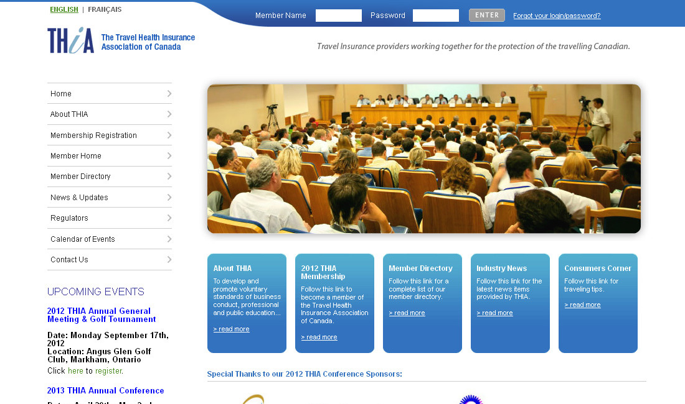The image size is (685, 404).
Task: Open News & Updates page
Action: click(109, 198)
